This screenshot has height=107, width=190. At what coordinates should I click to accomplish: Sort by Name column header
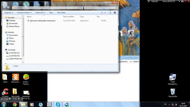(29, 17)
